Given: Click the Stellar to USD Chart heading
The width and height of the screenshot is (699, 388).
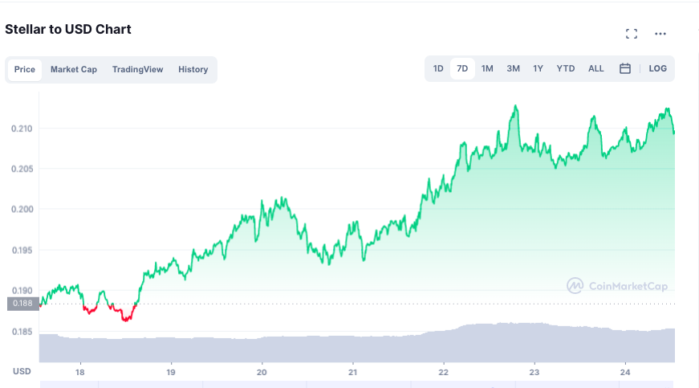Looking at the screenshot, I should click(x=68, y=30).
